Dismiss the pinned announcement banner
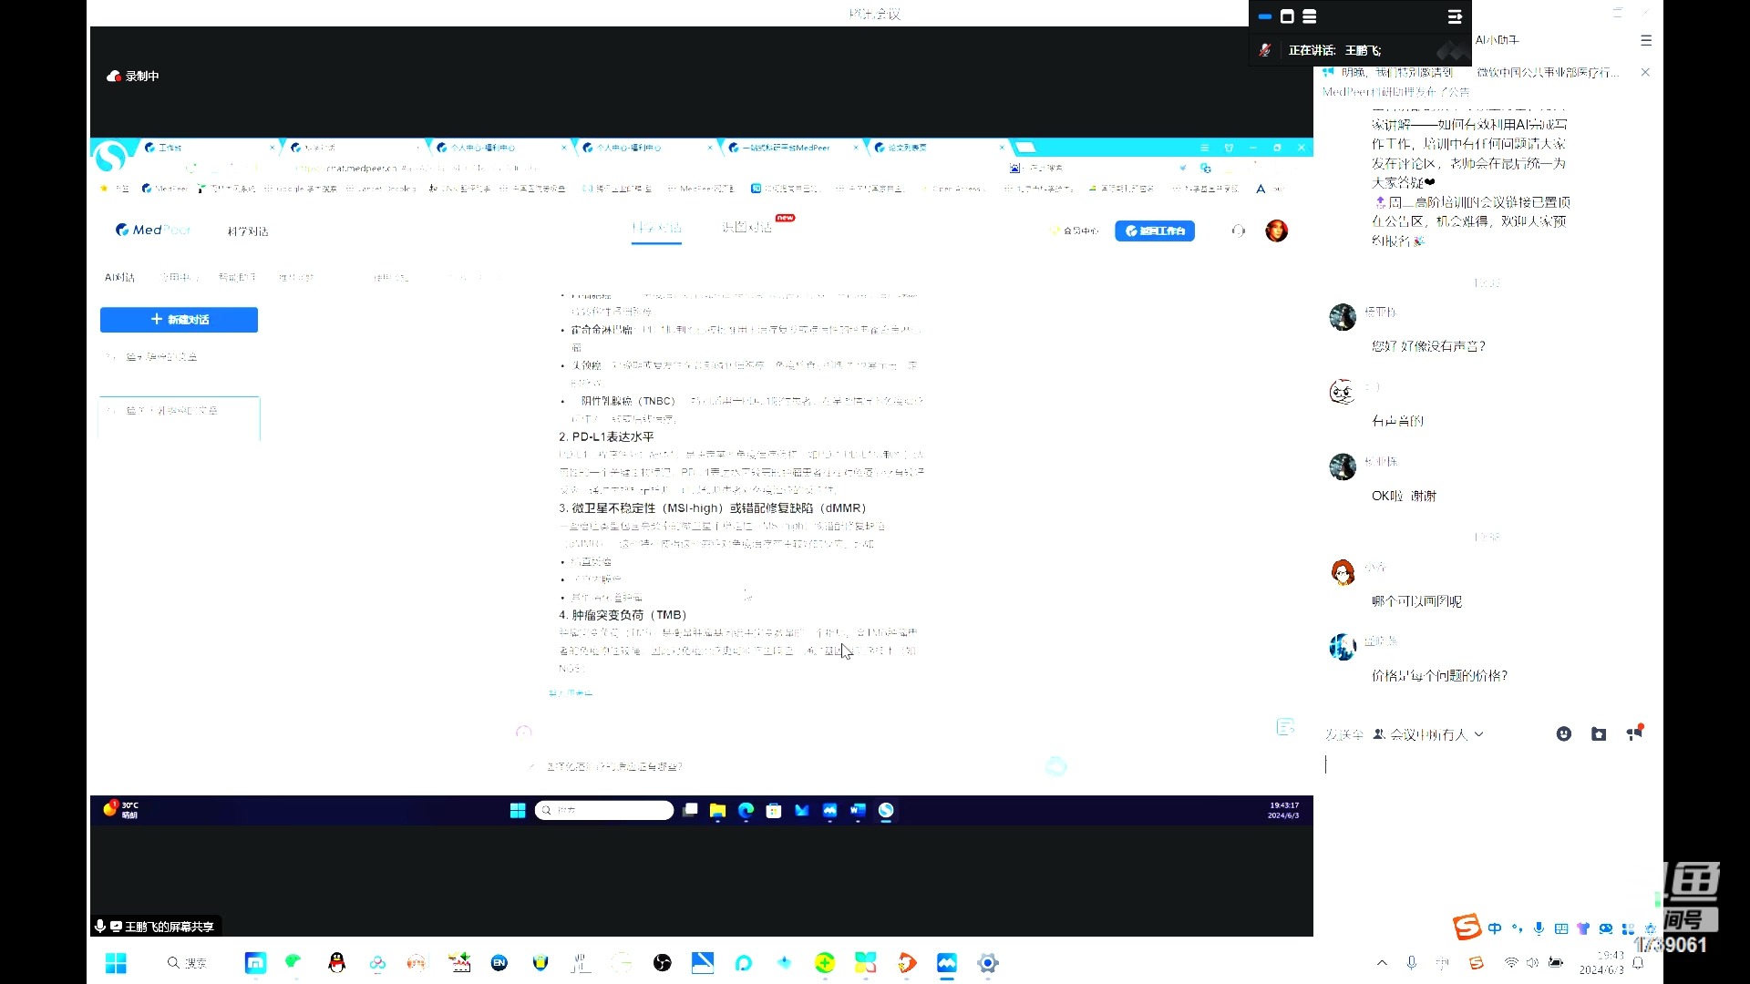 (x=1645, y=72)
